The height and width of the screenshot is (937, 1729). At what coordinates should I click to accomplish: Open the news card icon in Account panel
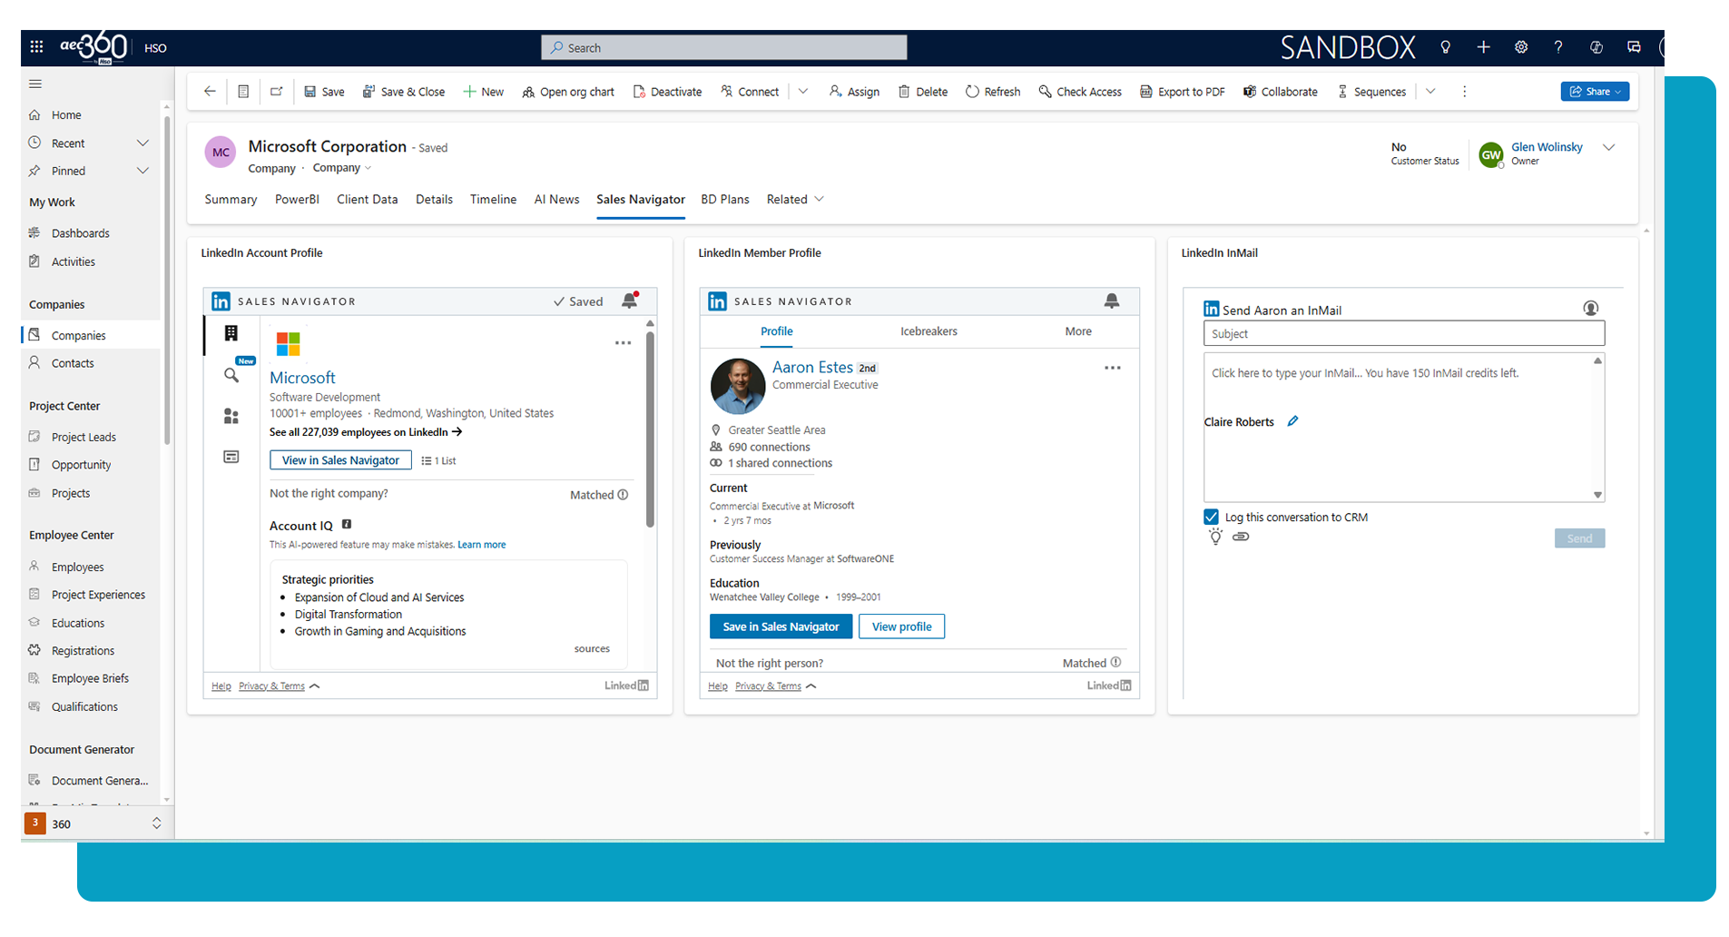tap(231, 457)
